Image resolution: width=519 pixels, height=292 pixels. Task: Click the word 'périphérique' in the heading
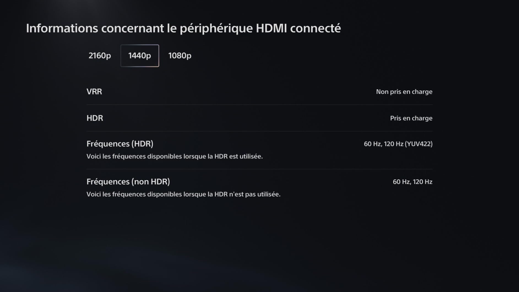pos(216,28)
